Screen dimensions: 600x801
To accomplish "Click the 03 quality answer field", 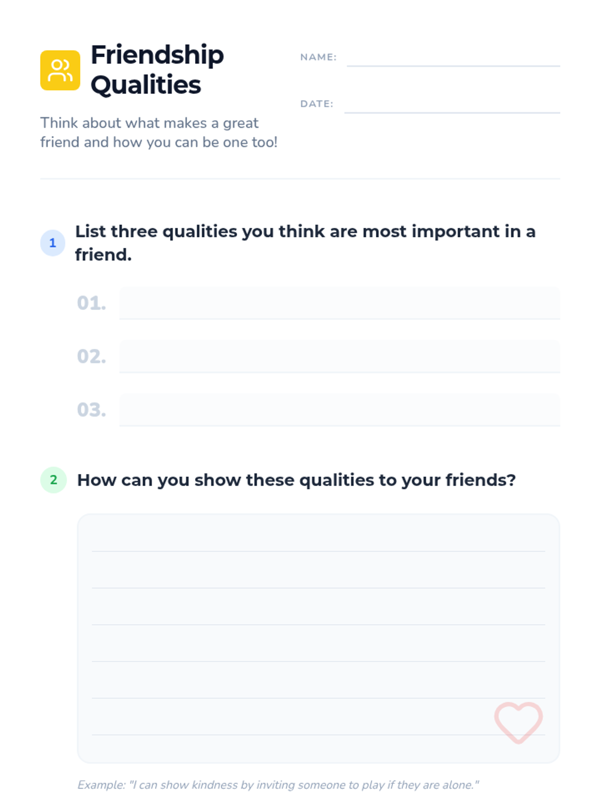I will (x=339, y=410).
